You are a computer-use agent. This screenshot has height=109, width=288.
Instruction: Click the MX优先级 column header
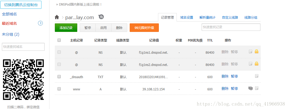195,40
